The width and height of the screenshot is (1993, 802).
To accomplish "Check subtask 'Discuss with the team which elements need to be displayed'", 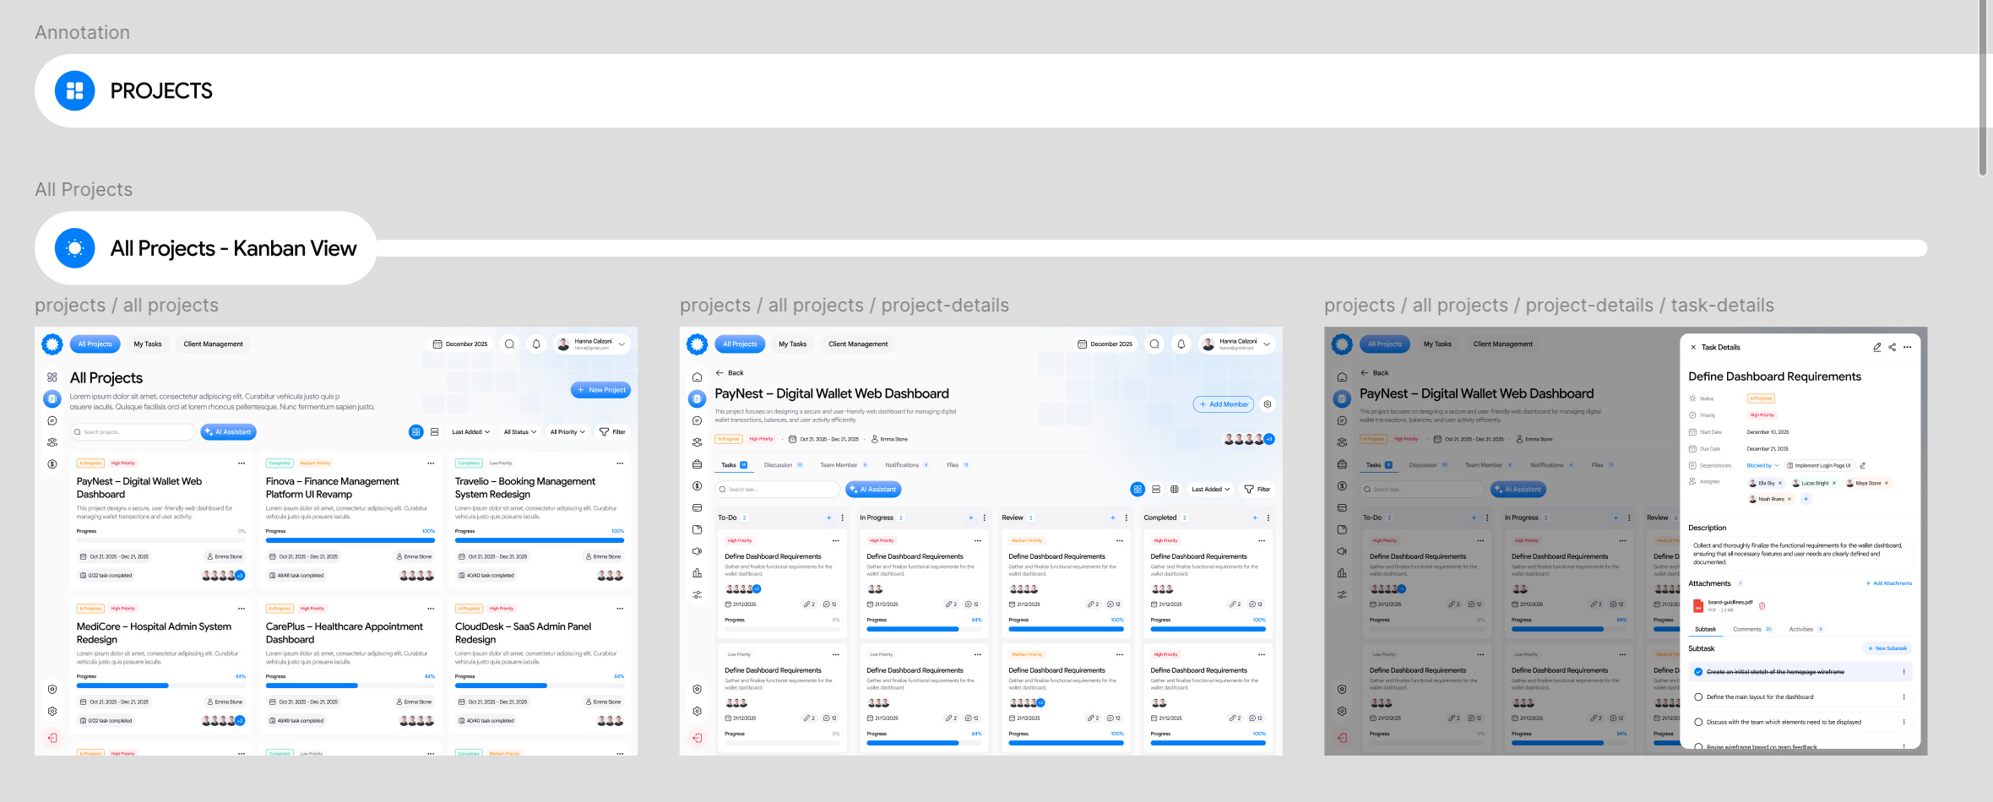I will point(1698,721).
